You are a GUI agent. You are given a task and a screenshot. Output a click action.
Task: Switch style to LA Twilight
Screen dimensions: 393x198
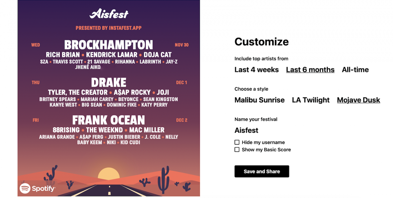[311, 100]
